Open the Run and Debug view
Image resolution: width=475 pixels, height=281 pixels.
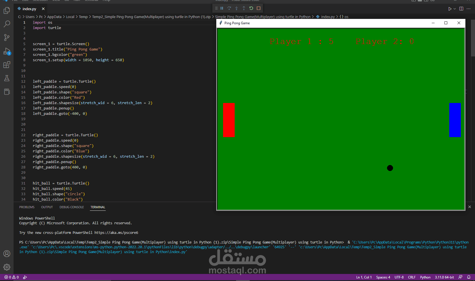pos(7,51)
